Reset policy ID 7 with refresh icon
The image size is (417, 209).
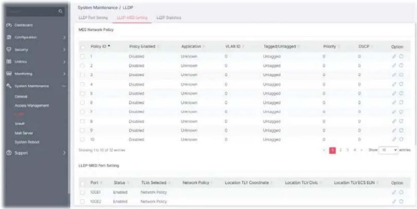[x=401, y=112]
